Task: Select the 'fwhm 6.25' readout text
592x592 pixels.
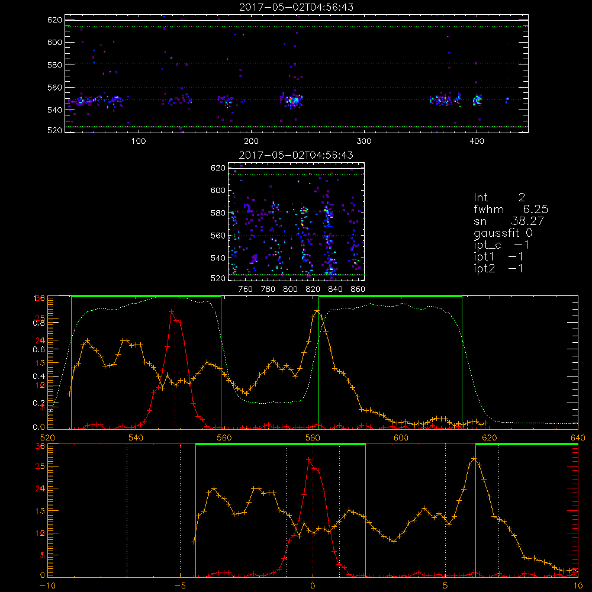Action: pyautogui.click(x=511, y=209)
